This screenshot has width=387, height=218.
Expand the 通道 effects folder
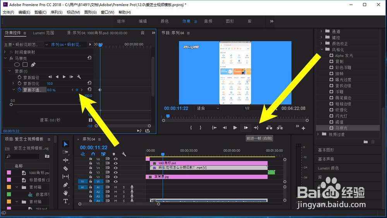pyautogui.click(x=321, y=31)
